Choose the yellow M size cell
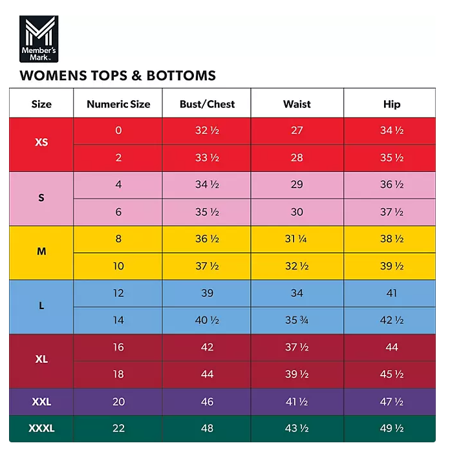The image size is (459, 452). coord(41,252)
